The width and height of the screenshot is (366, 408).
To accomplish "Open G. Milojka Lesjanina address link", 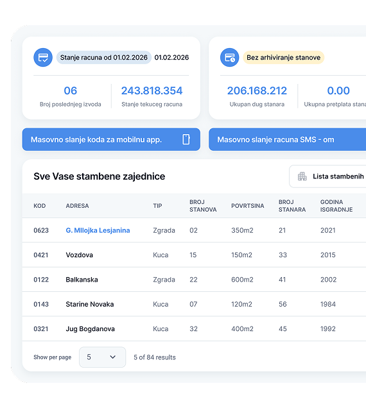I will [x=98, y=230].
